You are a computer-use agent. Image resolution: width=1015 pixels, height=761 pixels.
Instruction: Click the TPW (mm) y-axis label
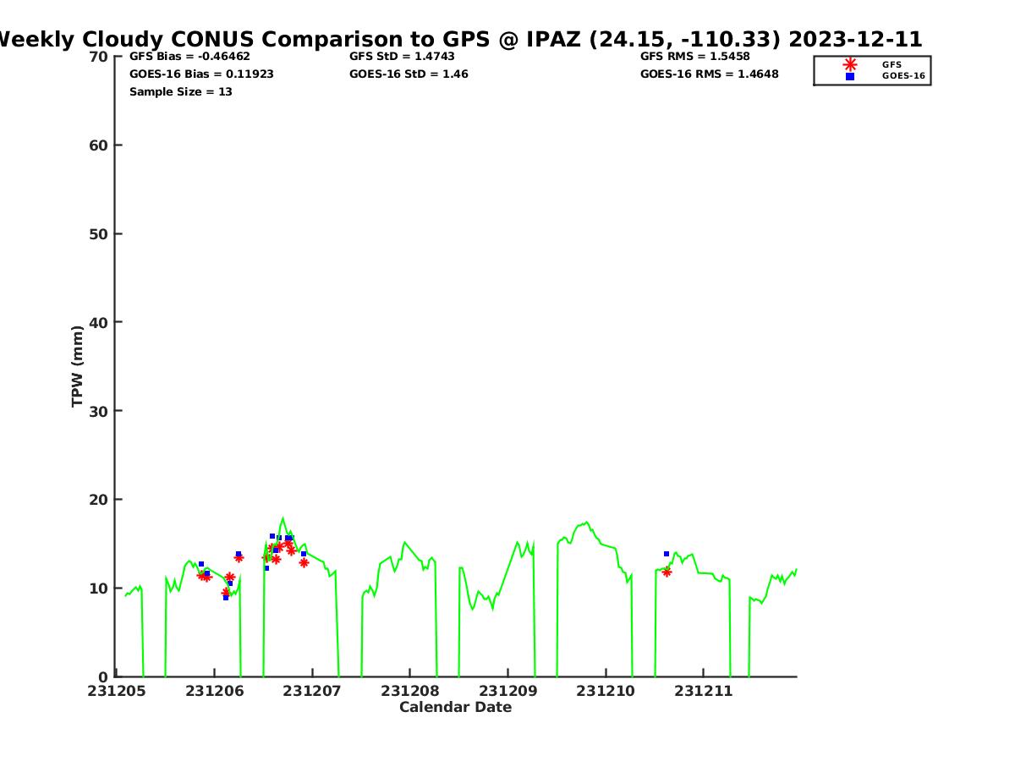click(78, 366)
